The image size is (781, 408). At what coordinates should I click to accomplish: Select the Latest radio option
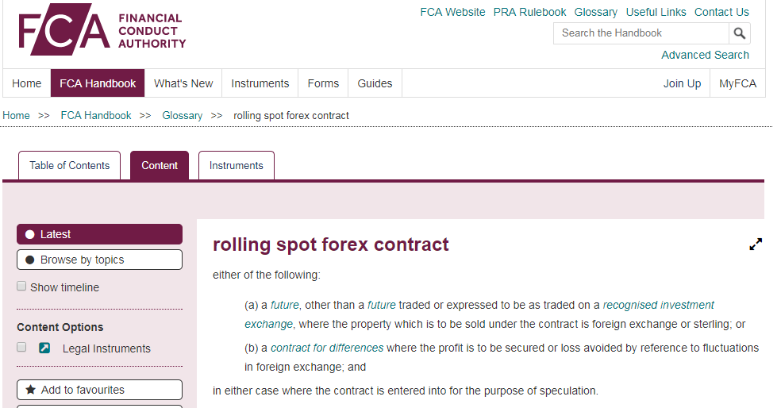pos(30,234)
